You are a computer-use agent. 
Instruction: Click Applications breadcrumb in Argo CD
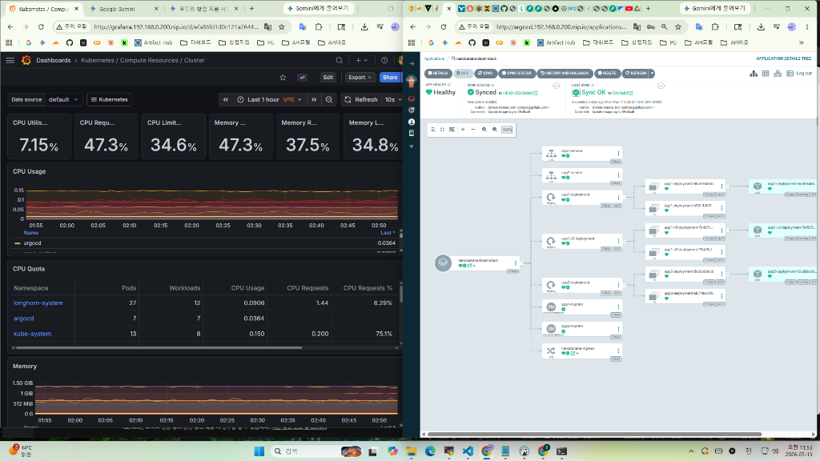click(434, 58)
